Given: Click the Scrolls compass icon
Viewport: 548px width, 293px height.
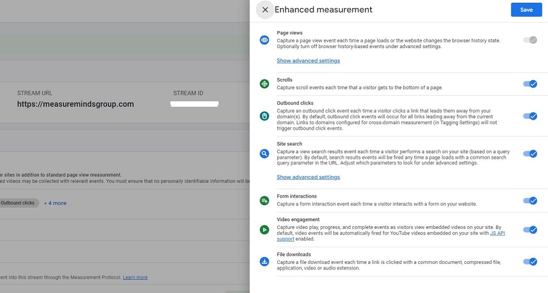Looking at the screenshot, I should tap(265, 84).
